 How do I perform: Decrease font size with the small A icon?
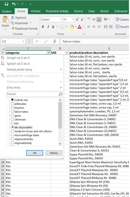82,20
